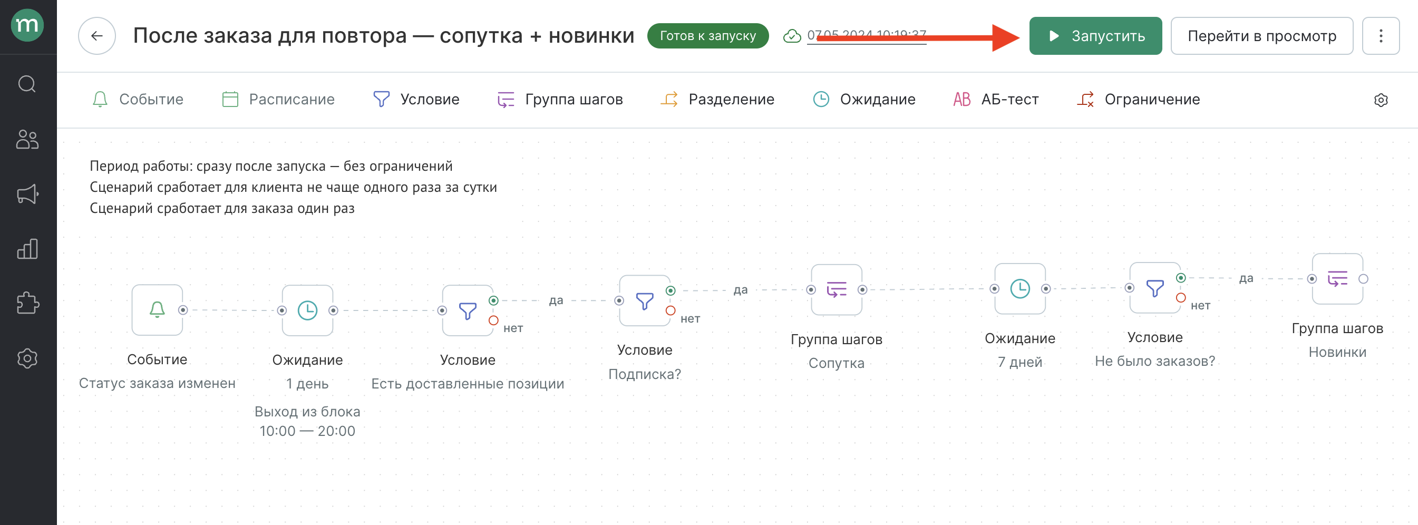Open campaigns via megaphone sidebar icon
The image size is (1418, 525).
tap(27, 193)
